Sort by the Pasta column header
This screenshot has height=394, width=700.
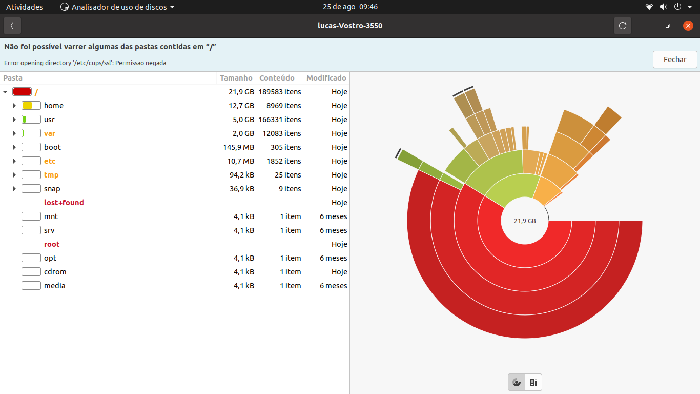tap(108, 78)
